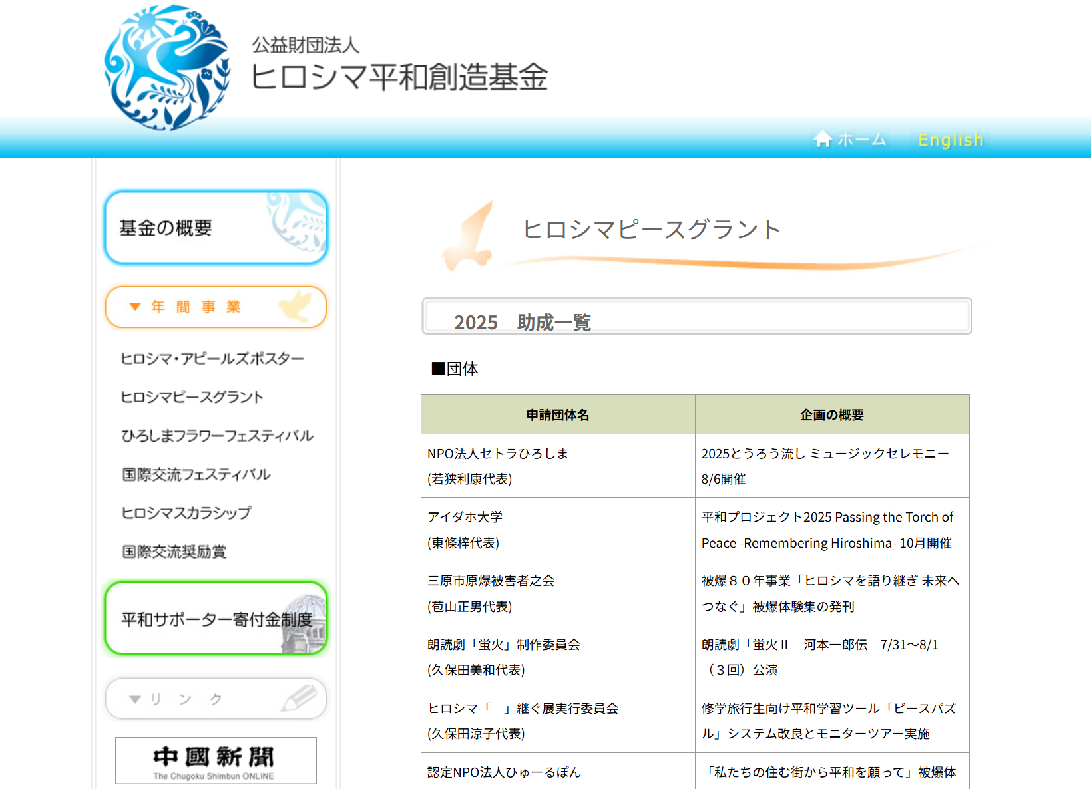Open ひろしまフラワーフェスティバル sidebar link
1091x789 pixels.
pos(217,436)
